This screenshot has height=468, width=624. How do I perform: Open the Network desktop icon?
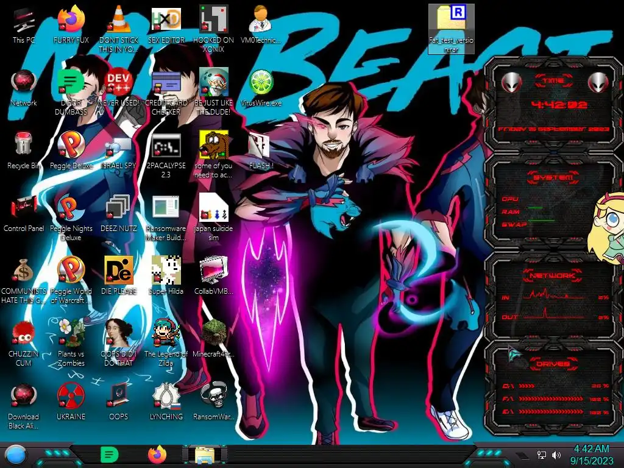[24, 88]
